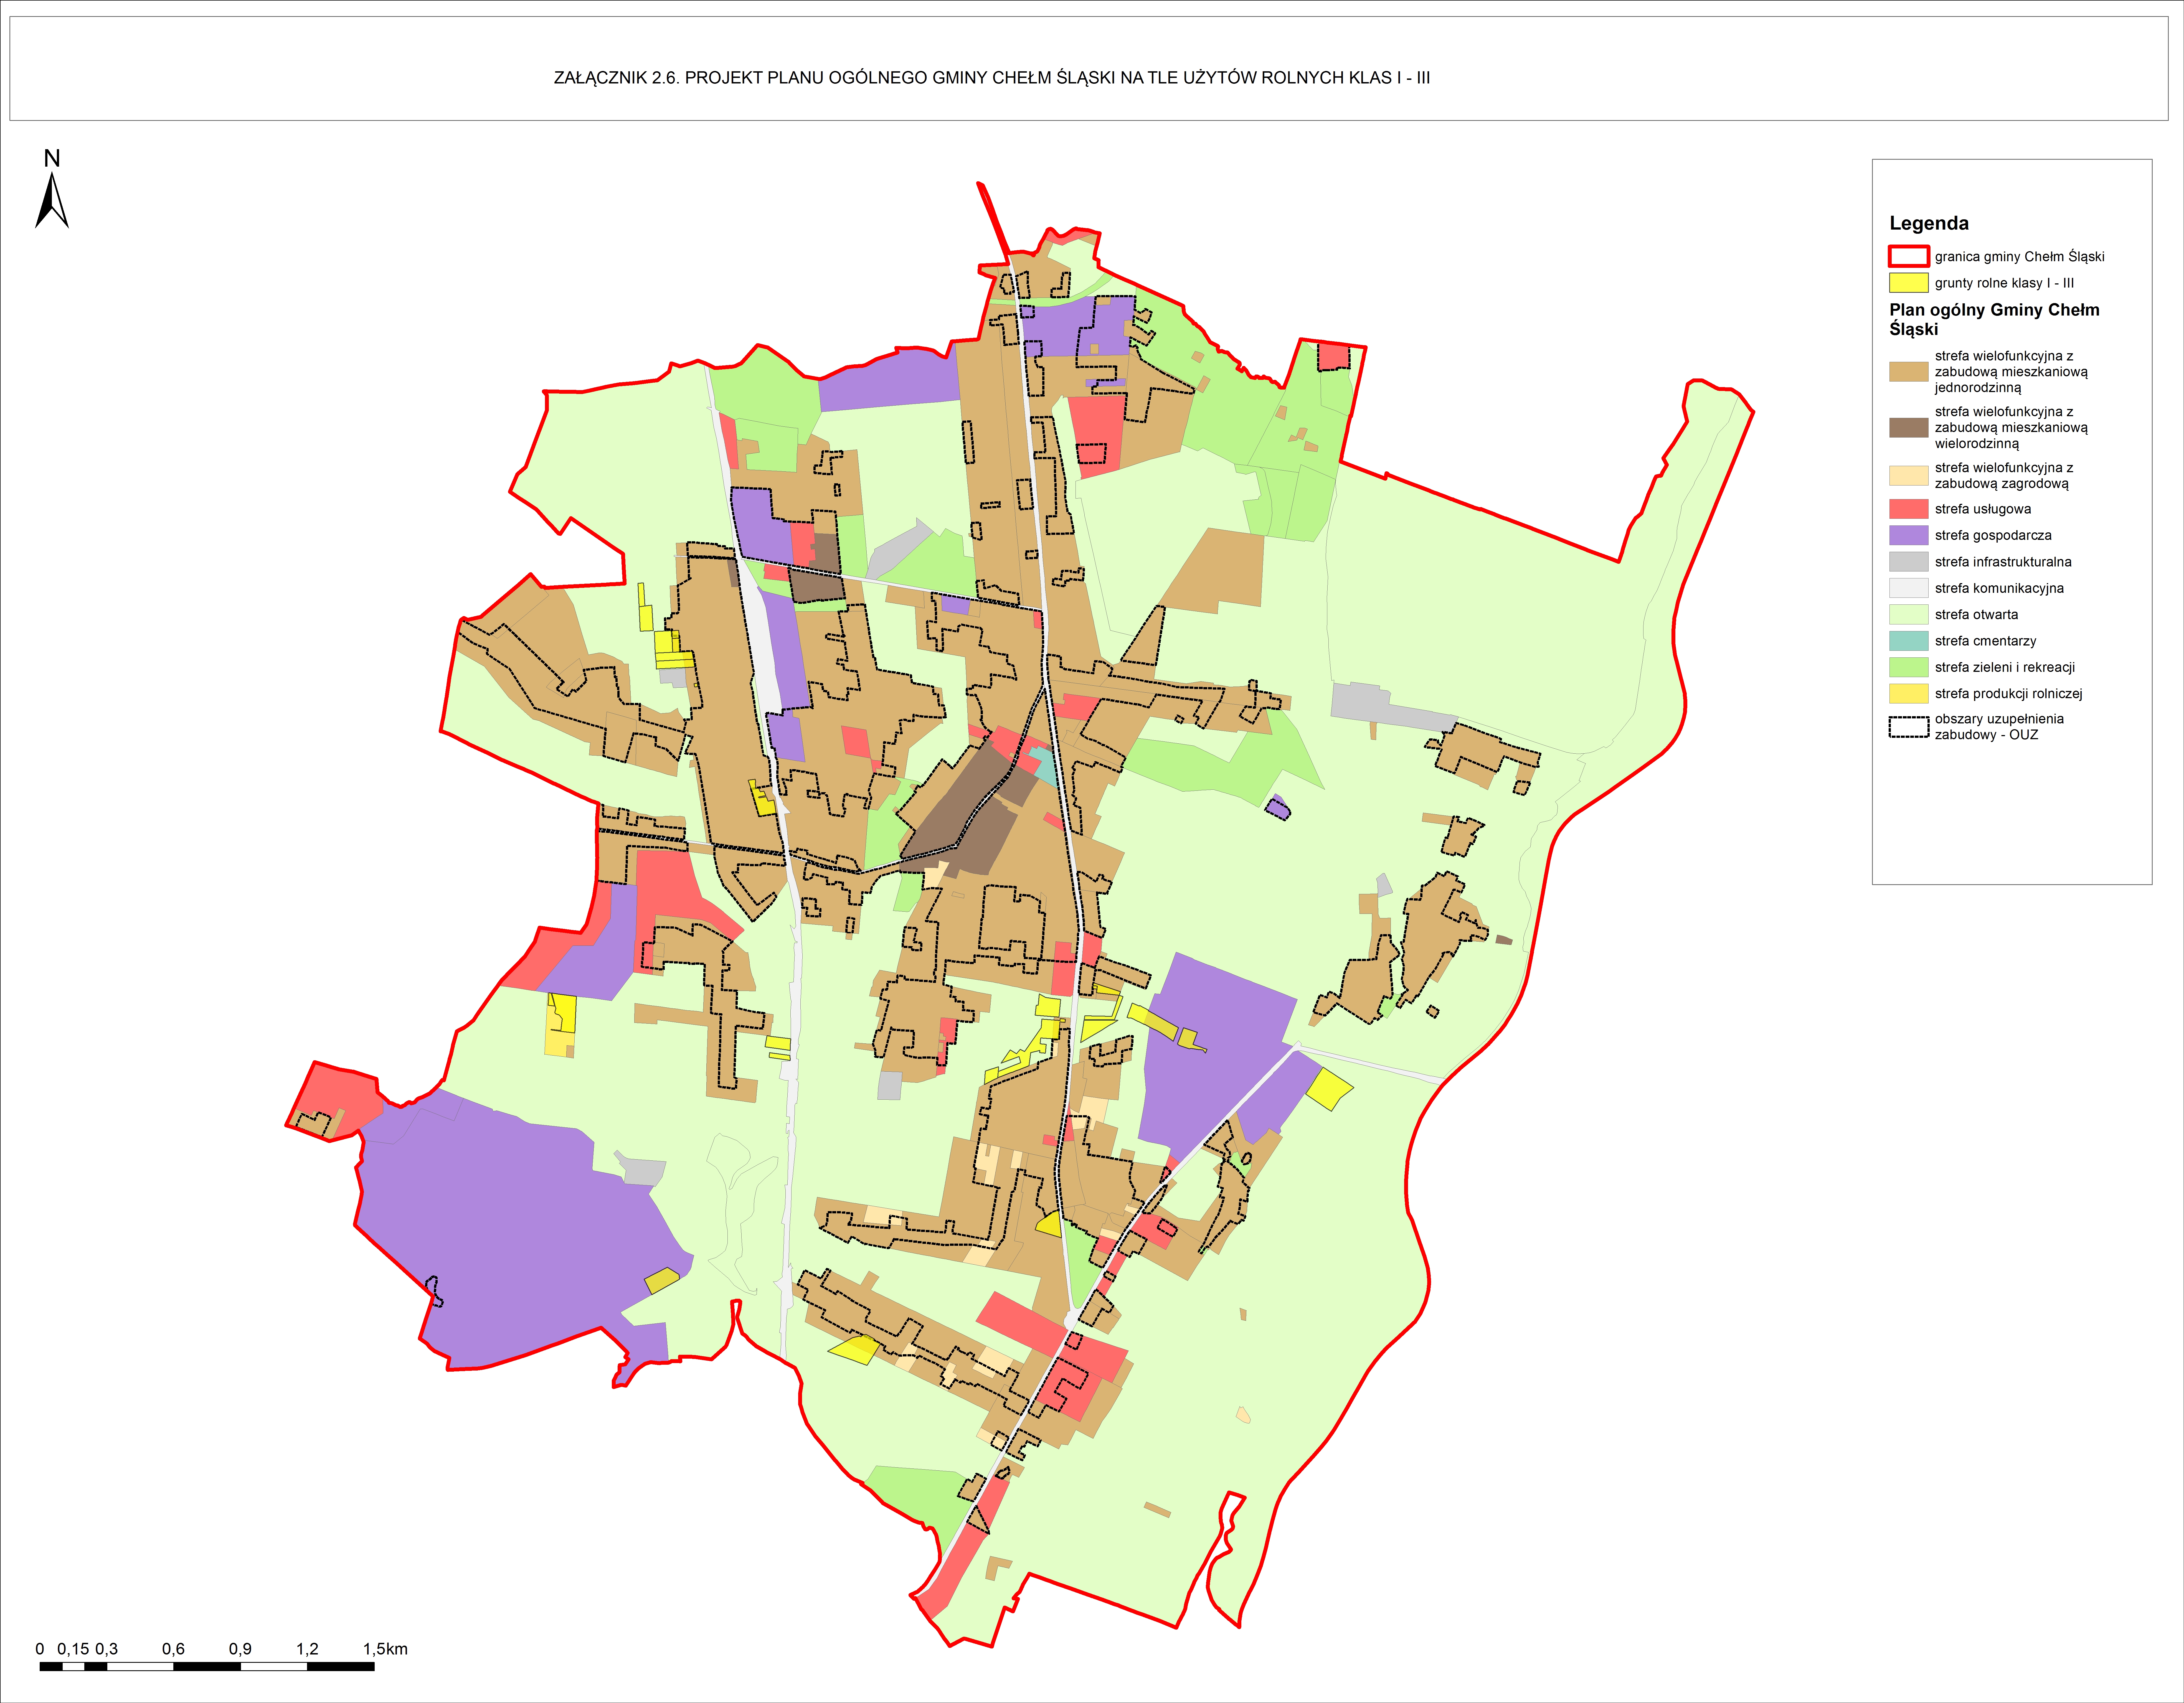This screenshot has width=2184, height=1703.
Task: Click the 'strefa infrastrukturalna' legend label
Action: [2003, 562]
